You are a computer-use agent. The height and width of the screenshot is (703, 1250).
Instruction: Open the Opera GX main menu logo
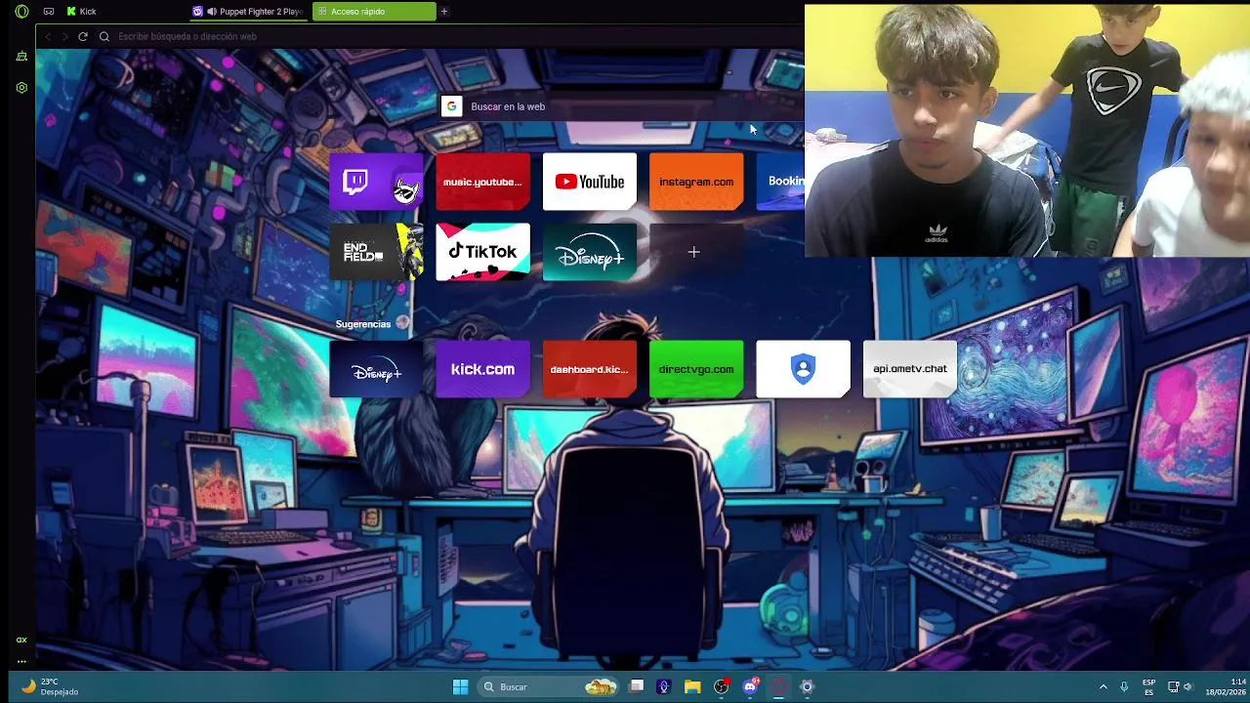tap(21, 12)
